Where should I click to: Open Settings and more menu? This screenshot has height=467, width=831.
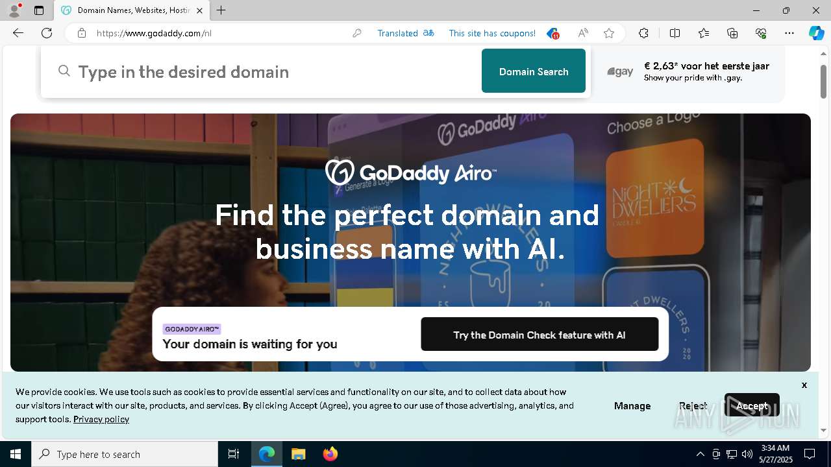pyautogui.click(x=789, y=33)
